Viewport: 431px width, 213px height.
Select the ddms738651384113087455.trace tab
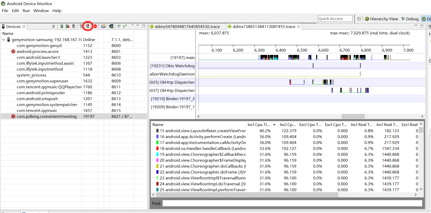coord(264,26)
